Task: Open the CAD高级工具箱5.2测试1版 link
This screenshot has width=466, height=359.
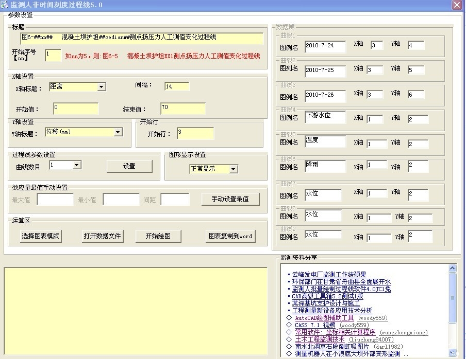Action: click(x=327, y=296)
